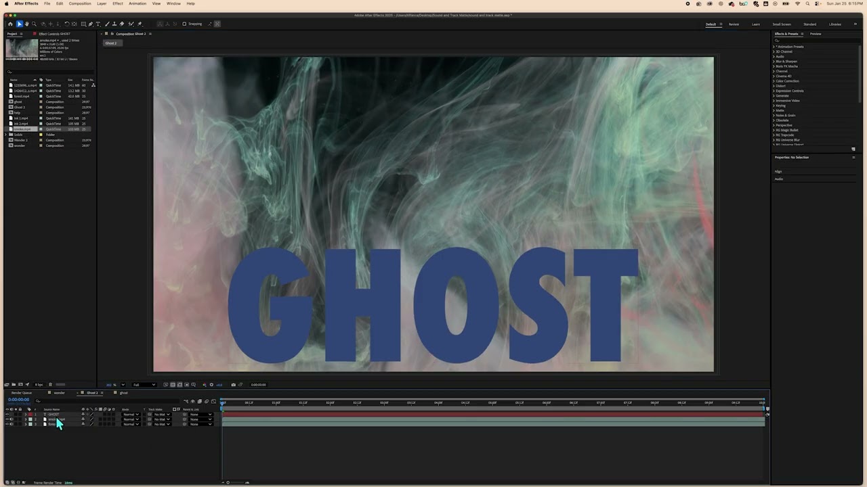Select the Horizontal Type tool

pyautogui.click(x=98, y=24)
